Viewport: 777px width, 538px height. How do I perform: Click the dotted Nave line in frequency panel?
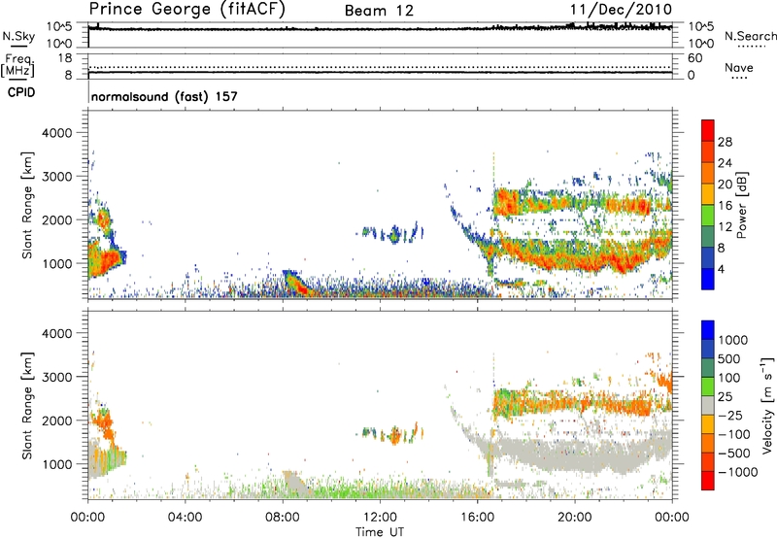380,67
